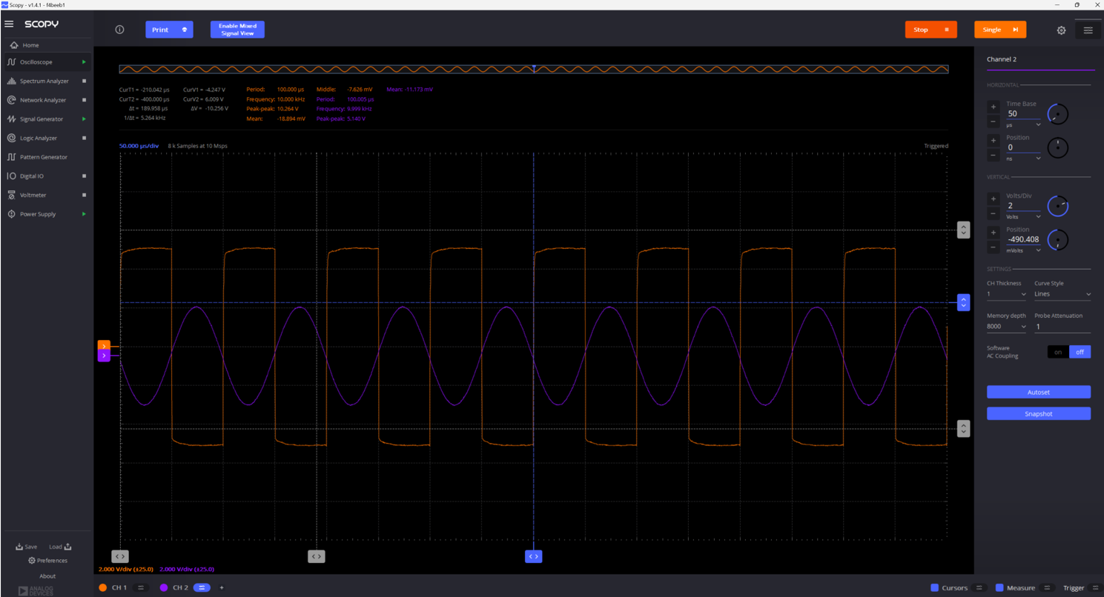This screenshot has height=597, width=1104.
Task: Open the Trigger settings icon
Action: point(1095,587)
